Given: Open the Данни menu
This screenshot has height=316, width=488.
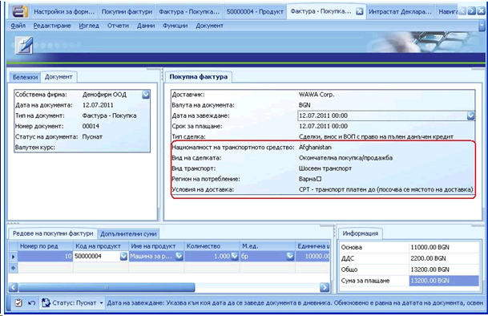Looking at the screenshot, I should pyautogui.click(x=146, y=26).
